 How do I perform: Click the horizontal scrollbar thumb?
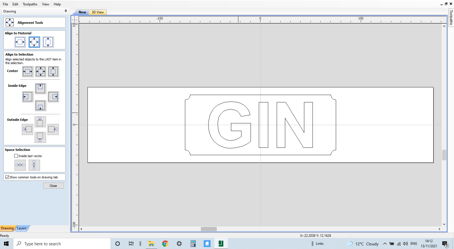[209, 229]
